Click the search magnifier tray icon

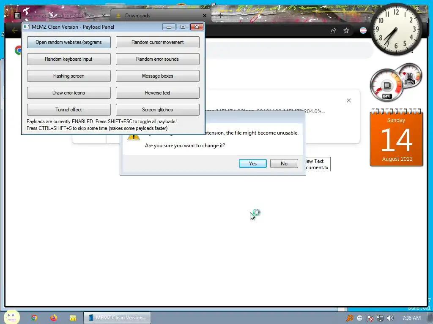[350, 318]
